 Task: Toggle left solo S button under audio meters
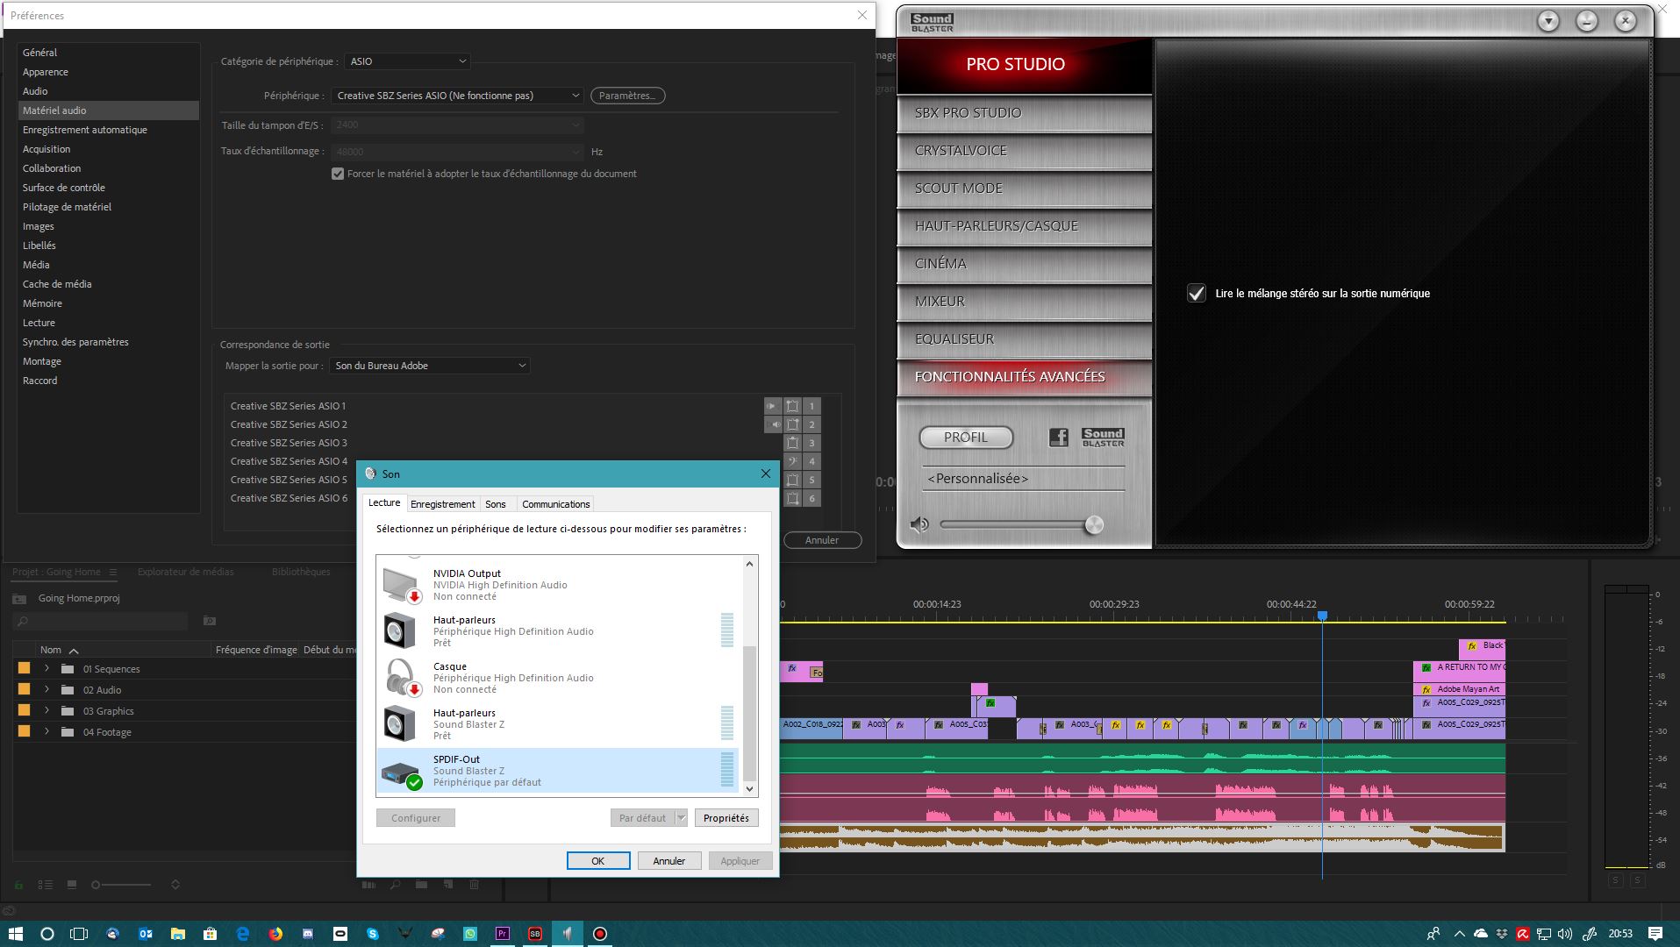click(x=1615, y=880)
